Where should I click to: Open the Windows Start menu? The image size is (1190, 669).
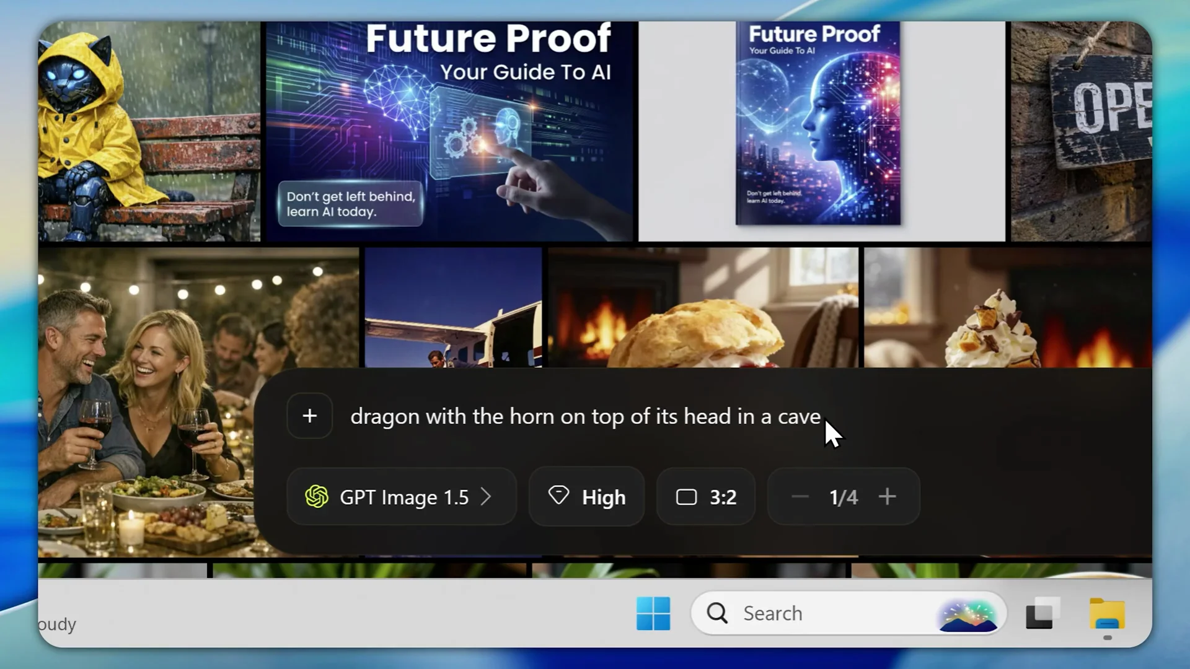coord(653,613)
